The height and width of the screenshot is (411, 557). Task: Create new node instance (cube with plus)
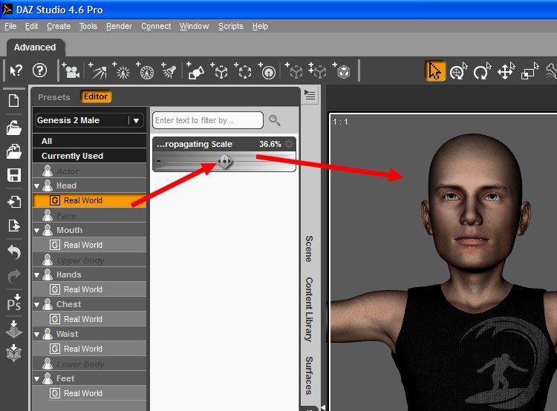[x=294, y=70]
